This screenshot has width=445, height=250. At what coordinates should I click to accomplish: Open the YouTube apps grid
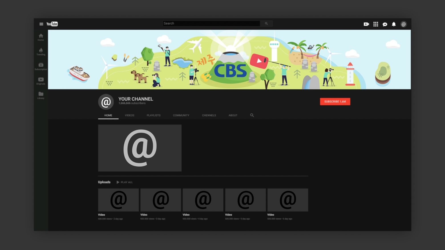376,24
